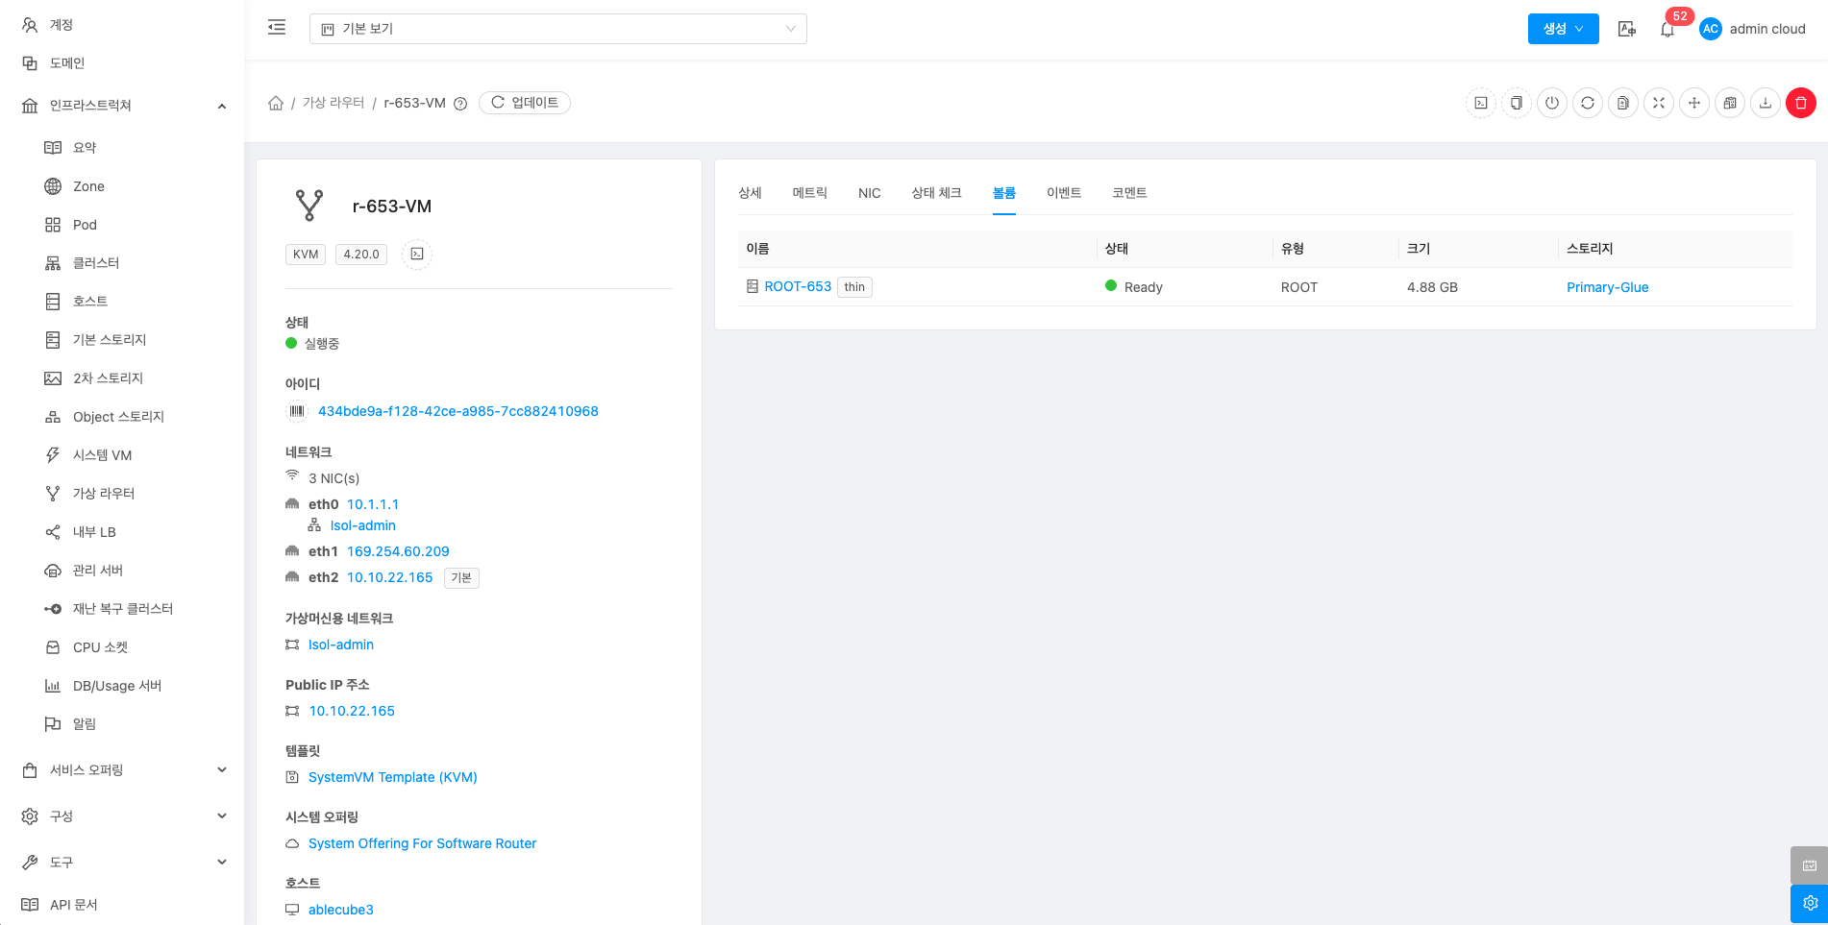Click the scale router arrows icon

click(1658, 103)
